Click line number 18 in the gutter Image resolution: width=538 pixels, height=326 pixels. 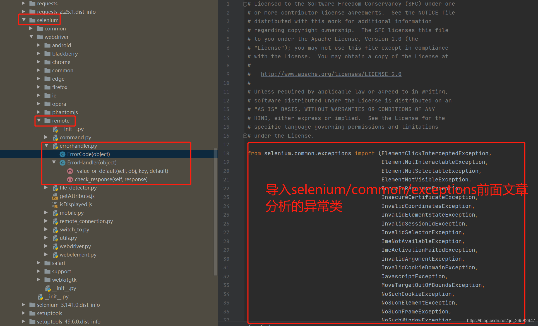(226, 153)
